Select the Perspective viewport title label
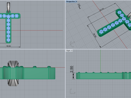Viewport: 131px width, 98px height. click(x=71, y=2)
